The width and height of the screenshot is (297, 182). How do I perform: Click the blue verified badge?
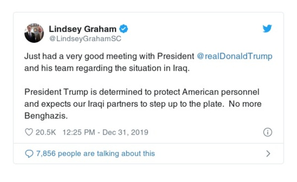(123, 29)
